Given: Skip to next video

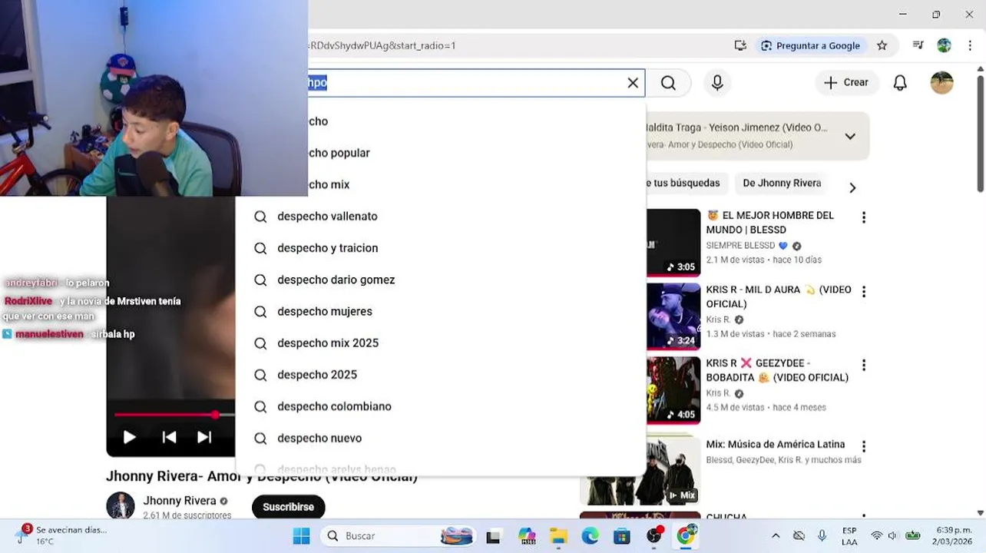Looking at the screenshot, I should point(204,437).
